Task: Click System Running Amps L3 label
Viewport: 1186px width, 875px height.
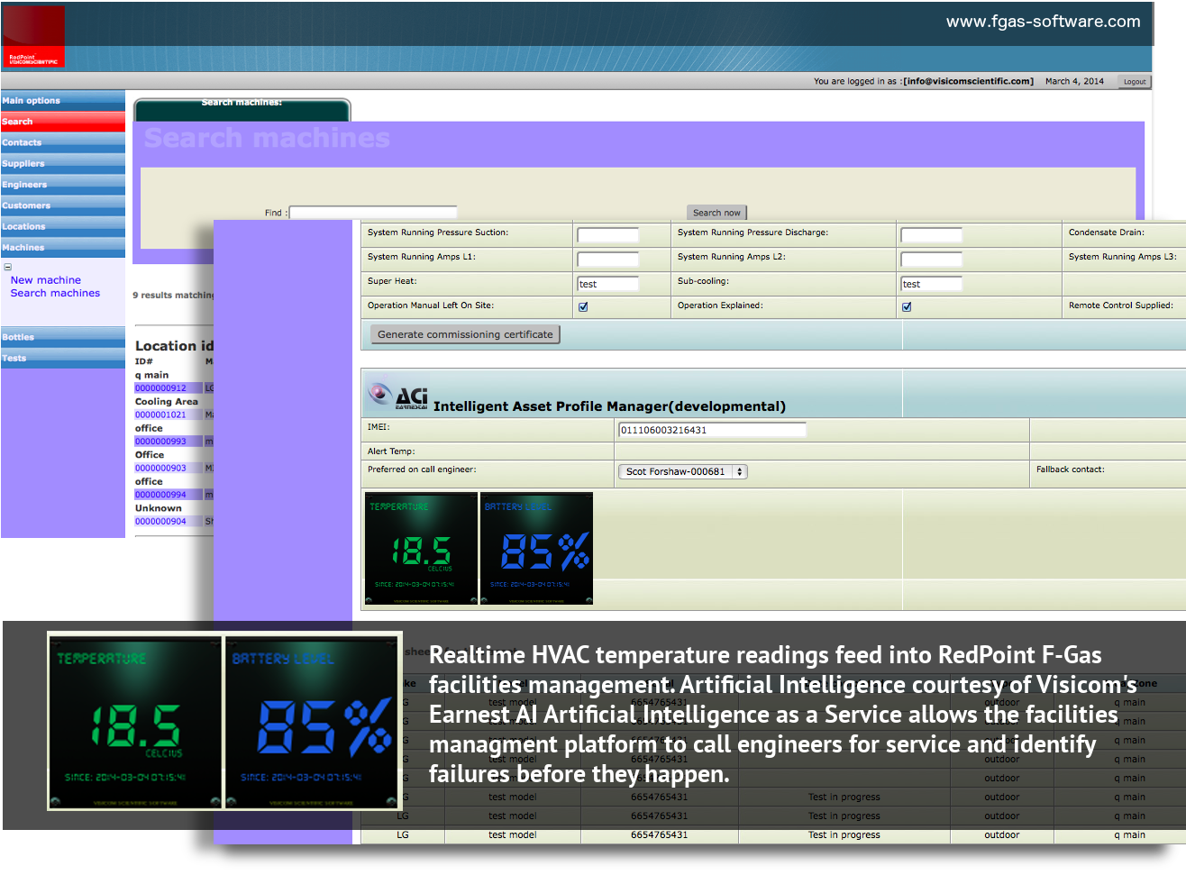Action: (x=1122, y=257)
